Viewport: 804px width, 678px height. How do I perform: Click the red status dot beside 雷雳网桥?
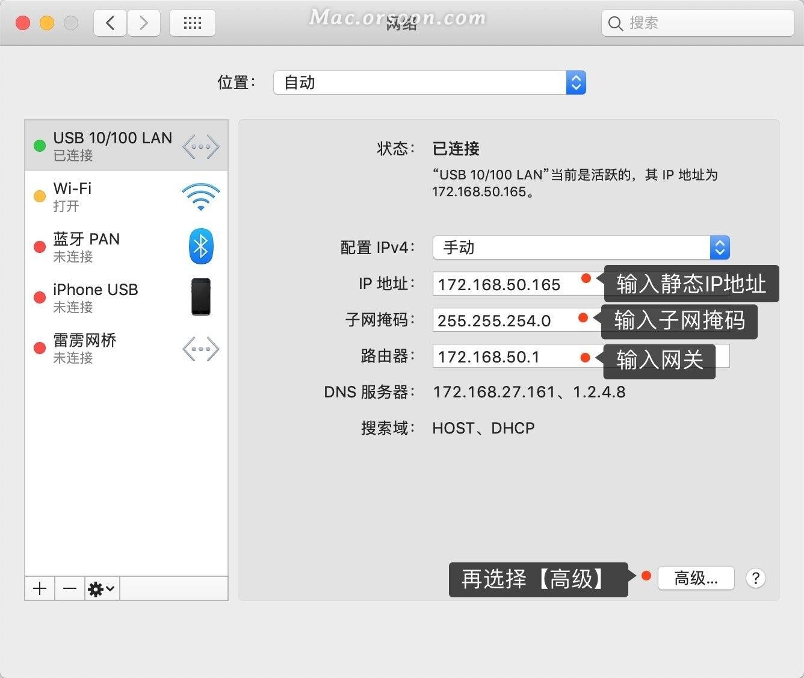pyautogui.click(x=40, y=348)
